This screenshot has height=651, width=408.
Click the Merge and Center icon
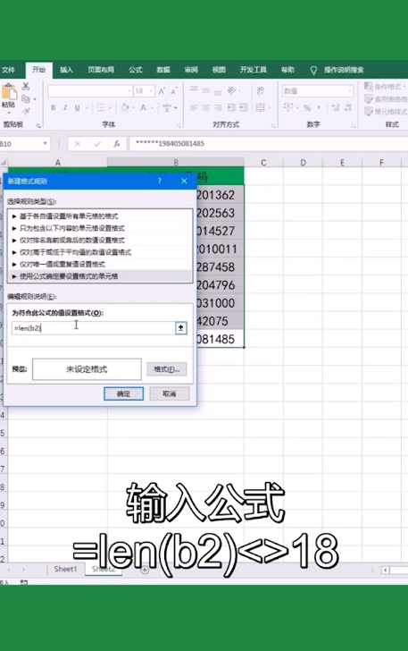pyautogui.click(x=261, y=107)
